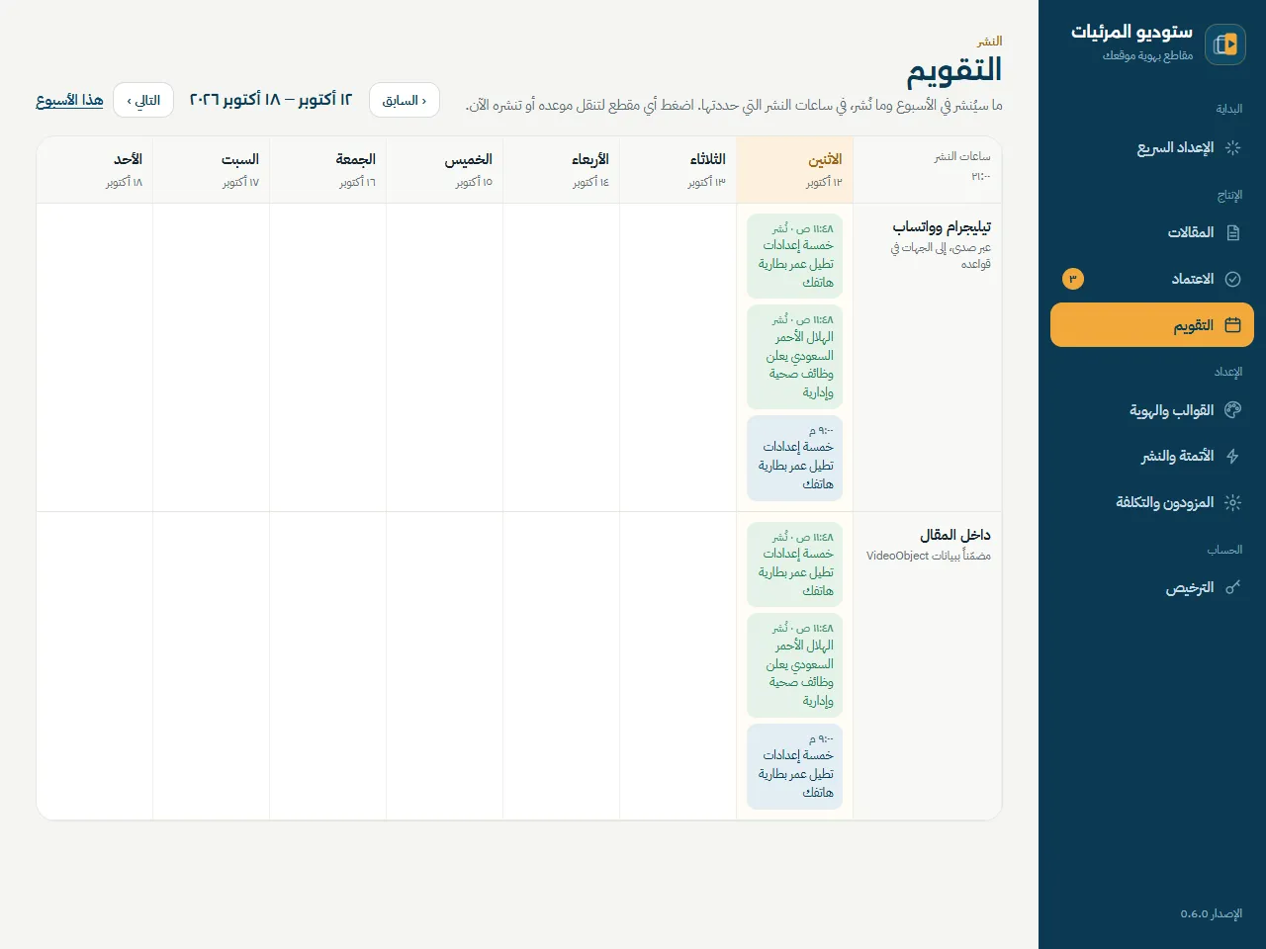Viewport: 1266px width, 949px height.
Task: Click the الإصدار 0.6.0 version text
Action: click(1211, 913)
